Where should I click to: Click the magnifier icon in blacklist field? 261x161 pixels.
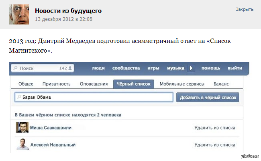pos(18,98)
